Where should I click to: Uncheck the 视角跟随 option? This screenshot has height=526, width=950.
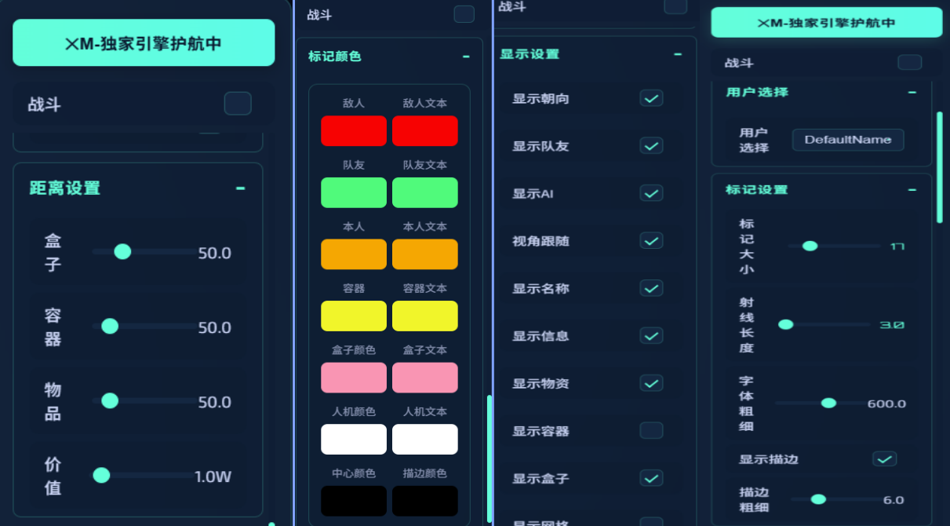click(651, 241)
